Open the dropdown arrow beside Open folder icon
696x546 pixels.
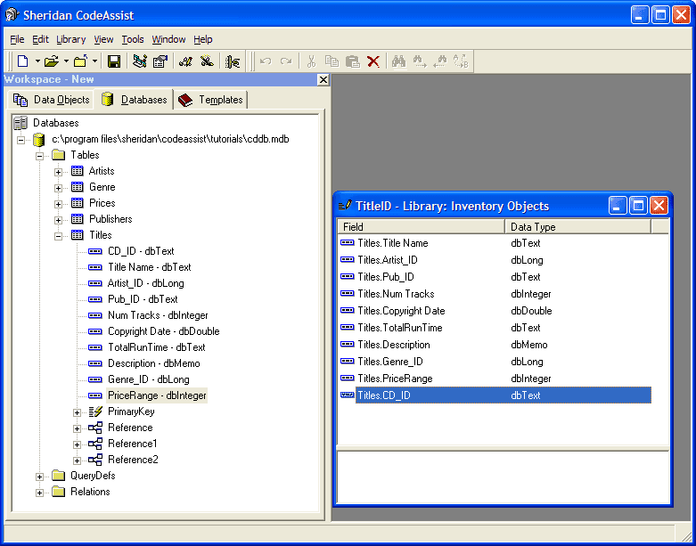(66, 61)
